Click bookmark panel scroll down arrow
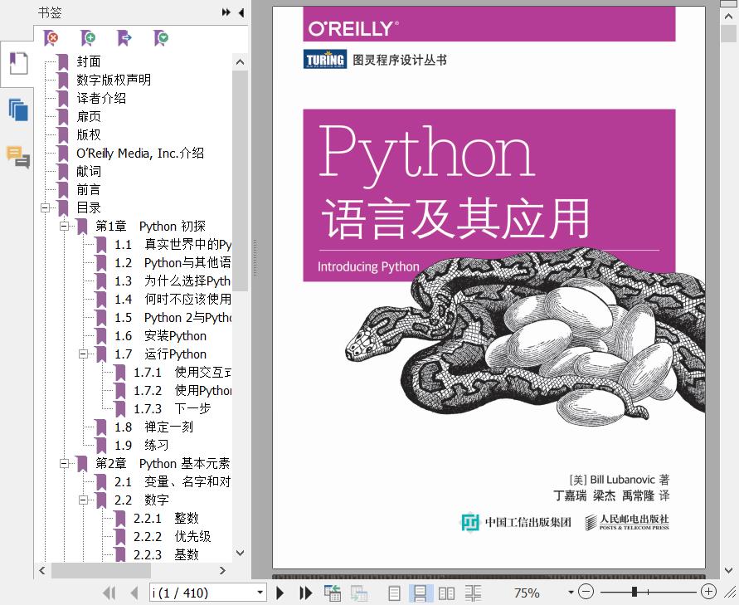The width and height of the screenshot is (739, 605). pyautogui.click(x=240, y=553)
